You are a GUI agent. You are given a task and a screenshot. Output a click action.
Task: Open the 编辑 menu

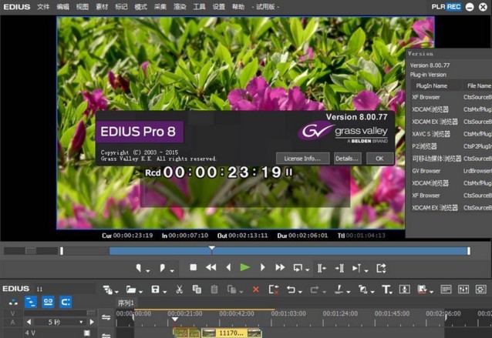(62, 7)
